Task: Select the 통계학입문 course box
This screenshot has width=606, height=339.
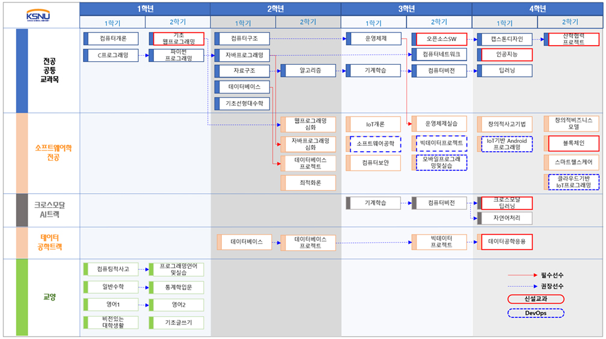Action: (x=177, y=287)
